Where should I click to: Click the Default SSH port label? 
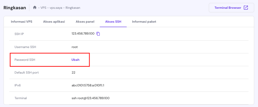pos(26,73)
